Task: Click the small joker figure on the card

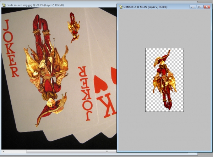Action: (x=73, y=28)
